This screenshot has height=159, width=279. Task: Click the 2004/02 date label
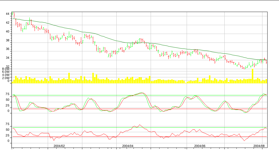pyautogui.click(x=59, y=146)
